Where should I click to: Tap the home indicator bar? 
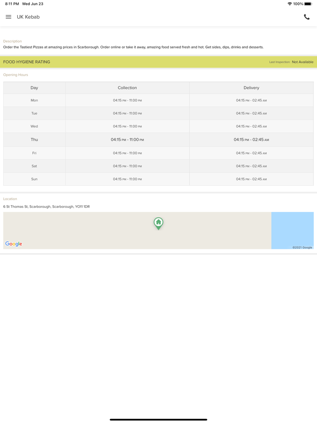pos(158,419)
